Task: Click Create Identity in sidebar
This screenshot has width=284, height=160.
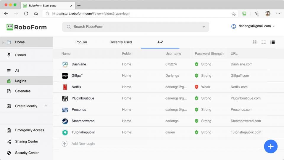Action: (x=26, y=106)
